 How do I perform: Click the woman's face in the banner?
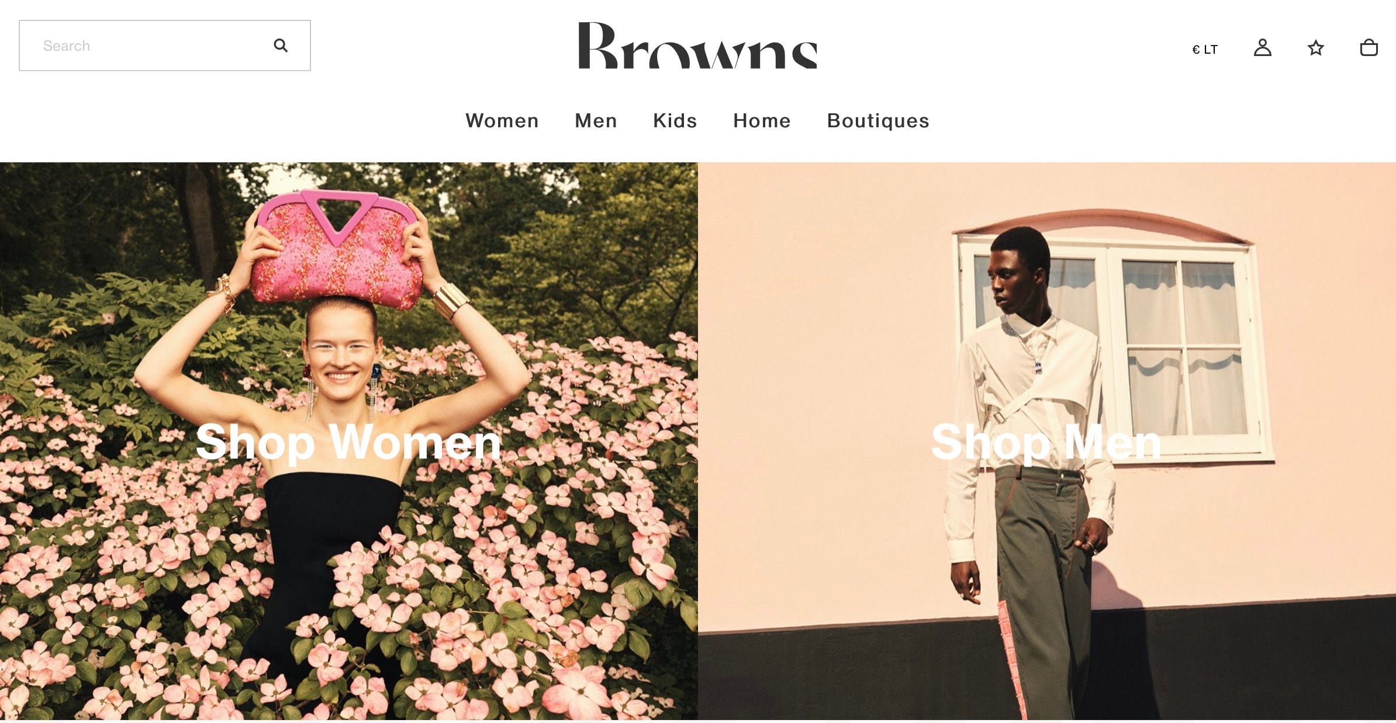pyautogui.click(x=342, y=356)
